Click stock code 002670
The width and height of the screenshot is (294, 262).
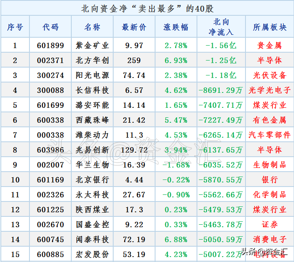tap(51, 225)
